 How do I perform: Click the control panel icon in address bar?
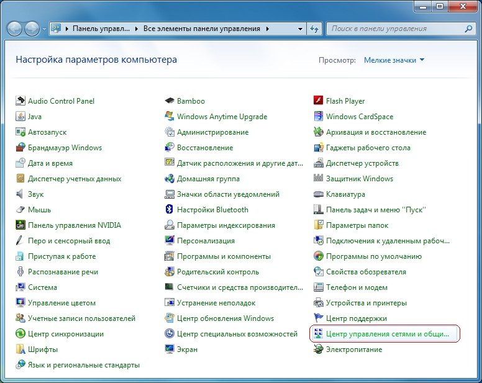tap(56, 29)
